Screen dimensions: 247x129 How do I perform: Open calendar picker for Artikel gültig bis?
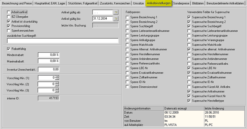coord(116,18)
